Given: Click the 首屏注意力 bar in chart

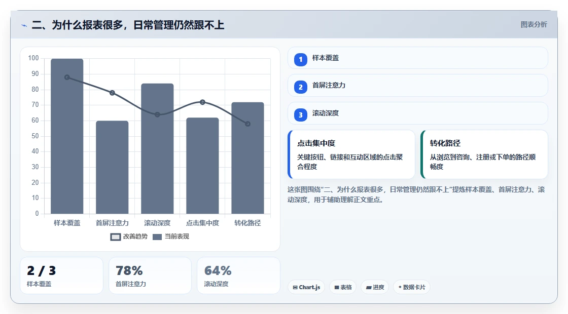Looking at the screenshot, I should pos(112,167).
